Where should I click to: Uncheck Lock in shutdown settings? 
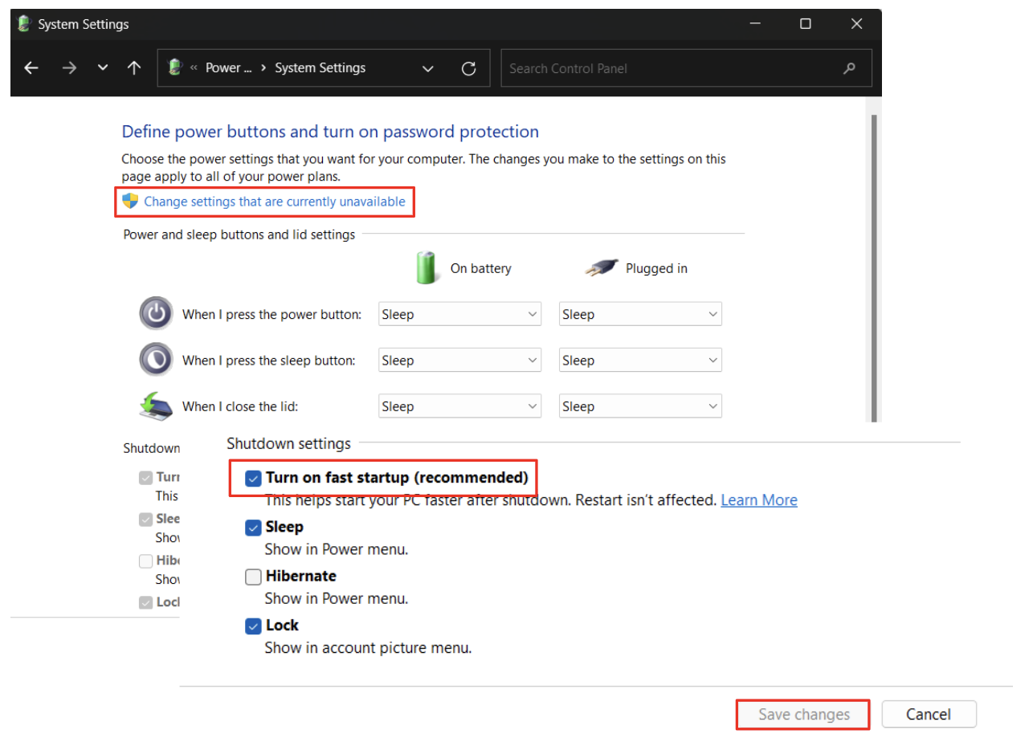tap(253, 626)
